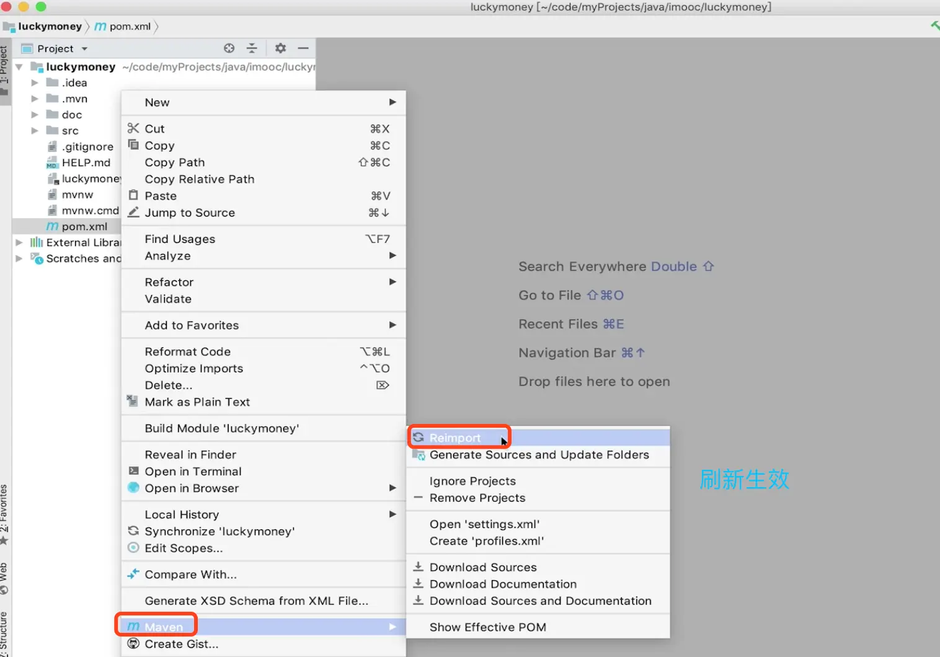Hide the Project panel with minus icon
The image size is (940, 657).
[x=303, y=48]
